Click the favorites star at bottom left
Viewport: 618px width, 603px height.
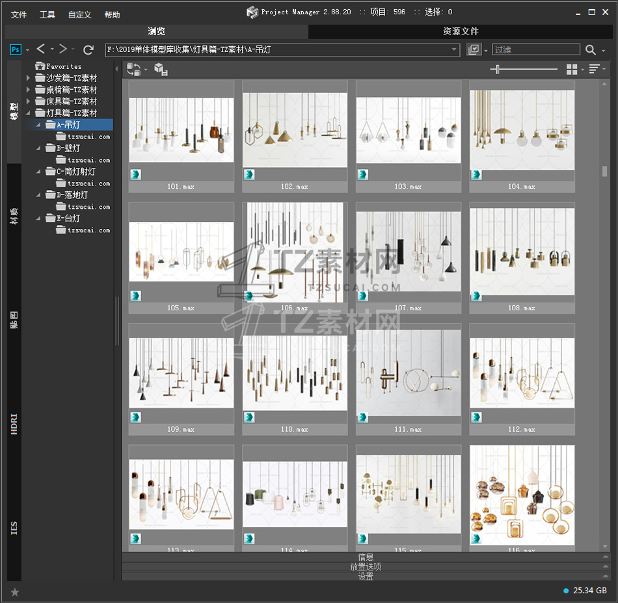coord(15,591)
